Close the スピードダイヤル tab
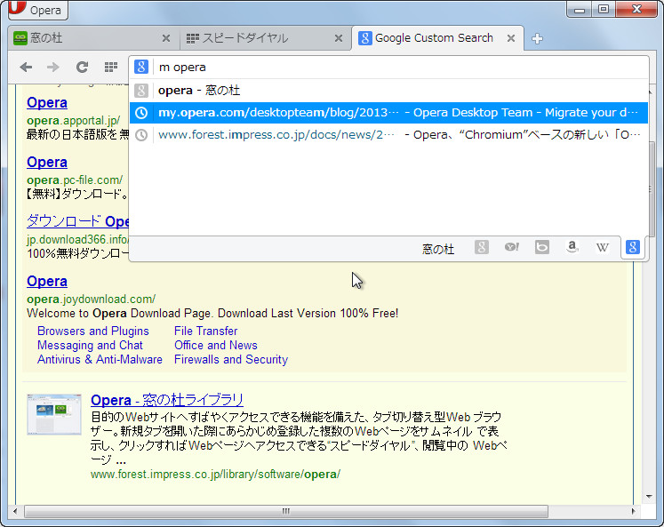This screenshot has height=527, width=664. (x=339, y=38)
